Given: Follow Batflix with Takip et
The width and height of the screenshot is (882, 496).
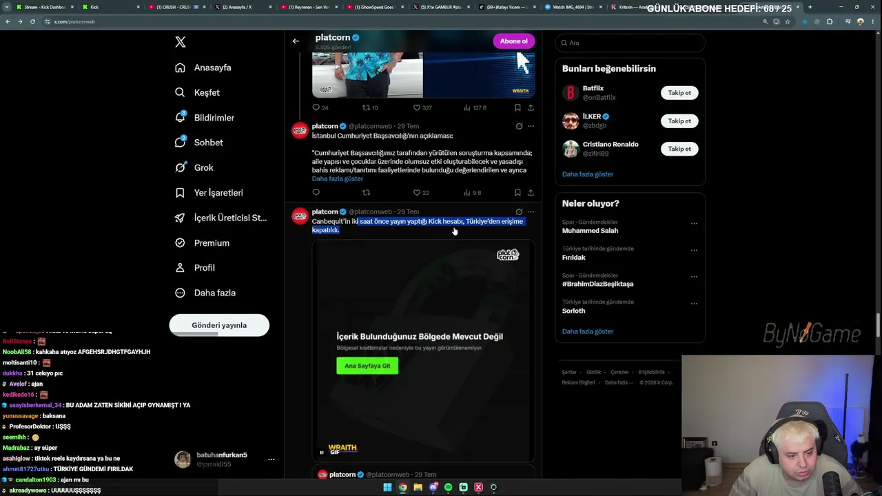Looking at the screenshot, I should (x=679, y=93).
